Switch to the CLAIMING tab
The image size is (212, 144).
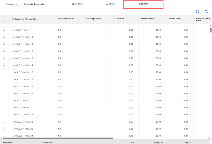point(77,4)
